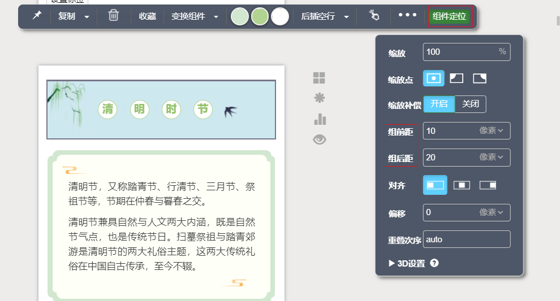Open the 后插空行 dropdown arrow

346,17
